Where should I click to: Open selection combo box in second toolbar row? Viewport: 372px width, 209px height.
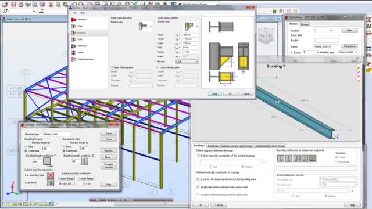coord(23,11)
